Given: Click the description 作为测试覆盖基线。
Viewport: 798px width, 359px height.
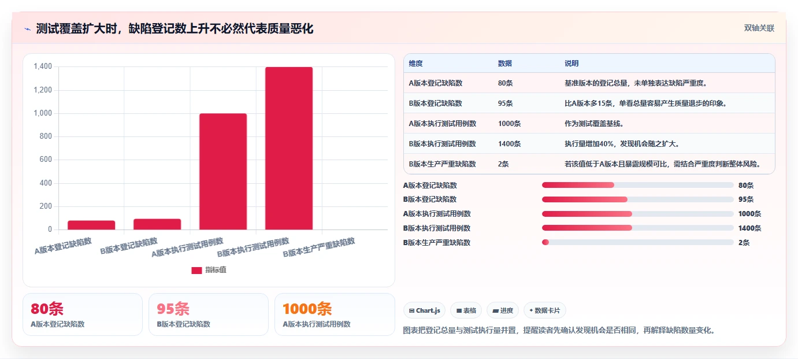Looking at the screenshot, I should pos(594,124).
